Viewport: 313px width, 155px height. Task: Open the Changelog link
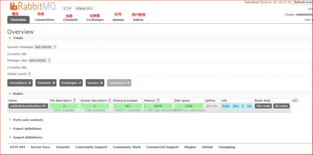[x=227, y=147]
